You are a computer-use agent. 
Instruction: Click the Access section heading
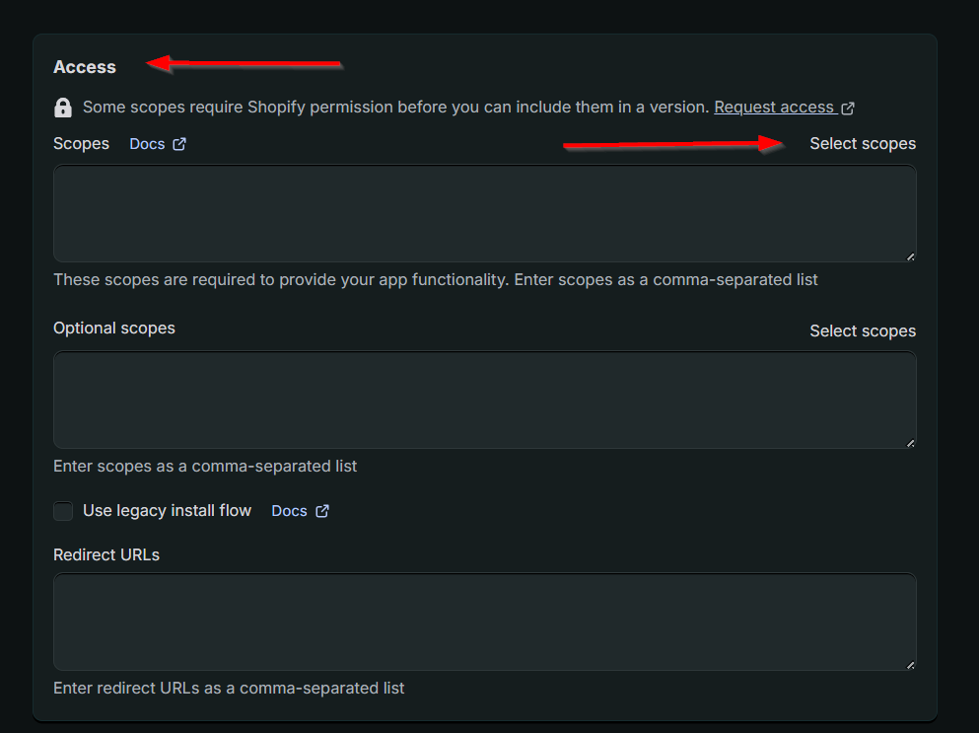point(85,67)
